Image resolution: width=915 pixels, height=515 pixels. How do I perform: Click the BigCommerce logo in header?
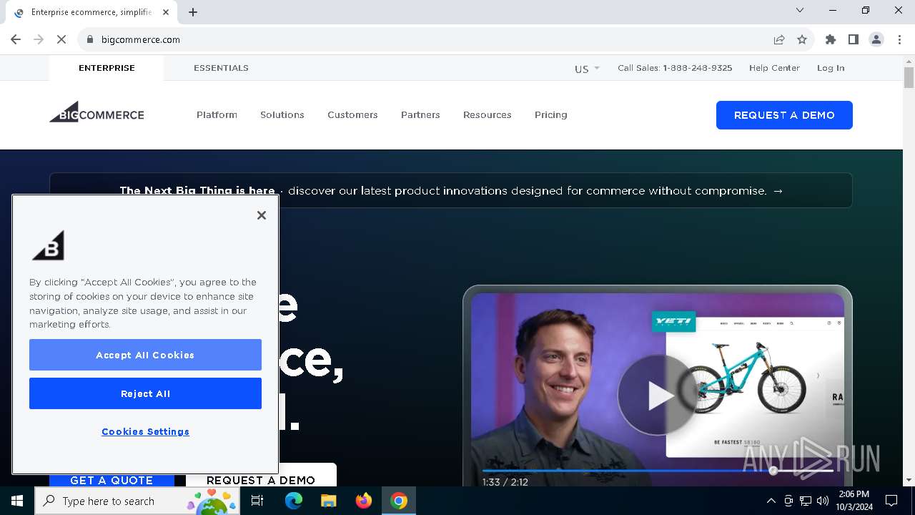click(97, 112)
